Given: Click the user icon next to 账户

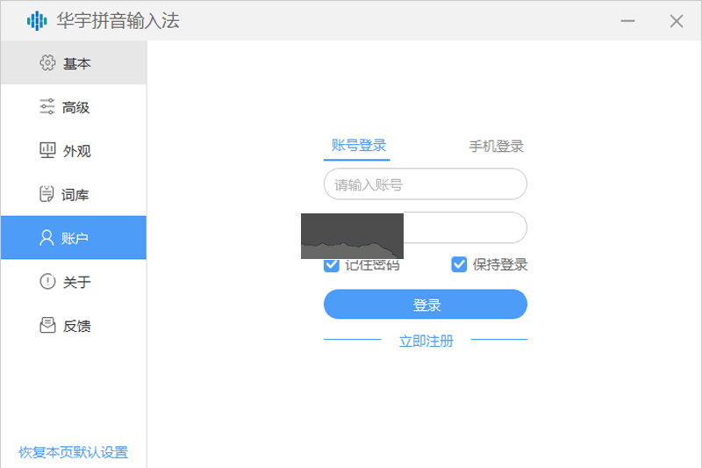Looking at the screenshot, I should [47, 238].
